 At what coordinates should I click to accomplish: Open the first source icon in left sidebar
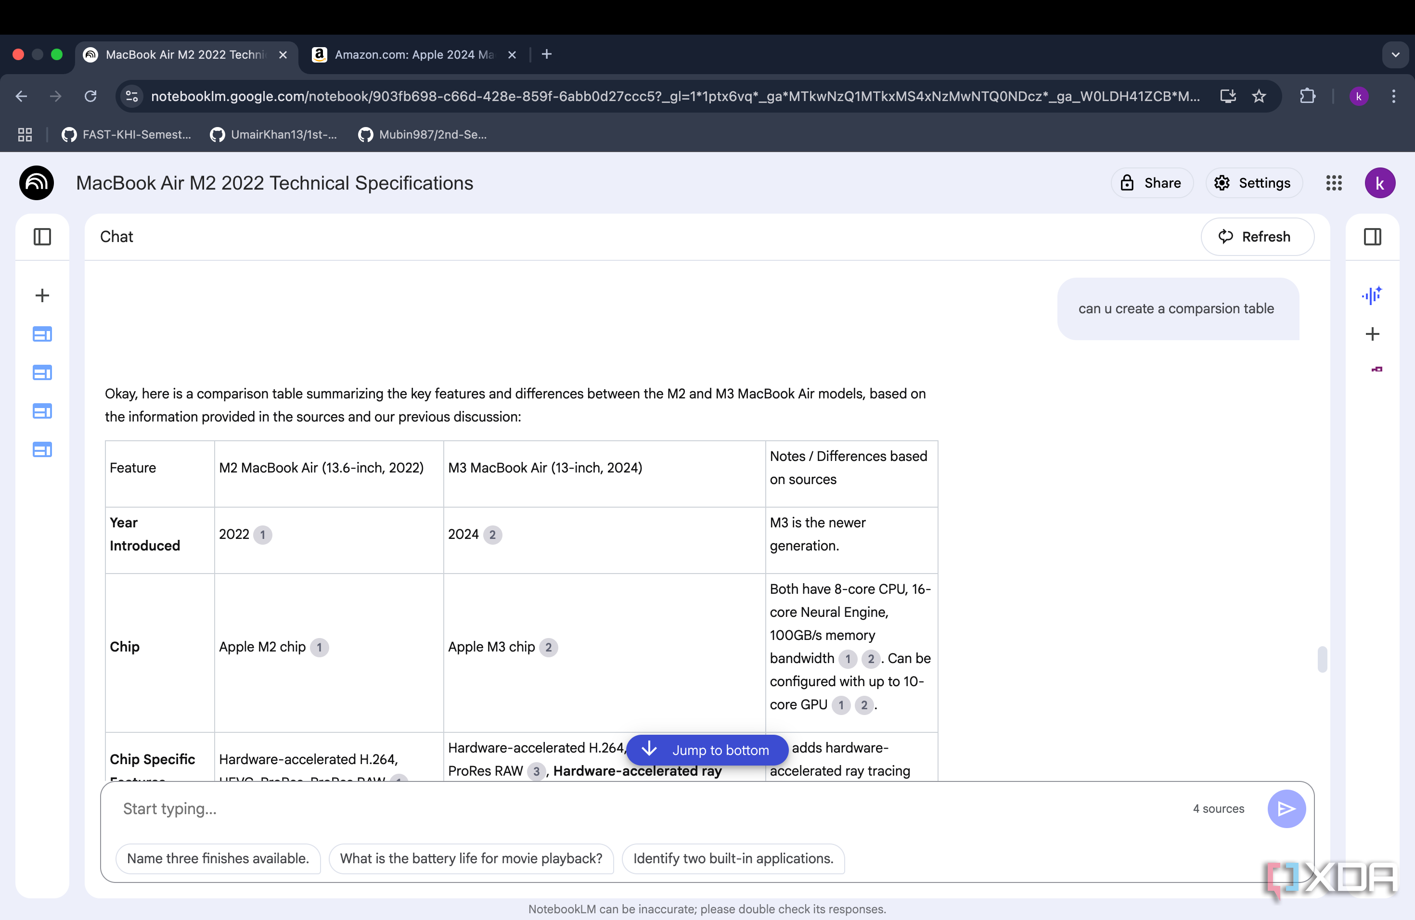tap(42, 334)
